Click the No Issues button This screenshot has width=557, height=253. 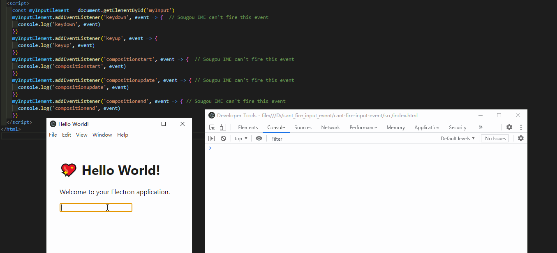pyautogui.click(x=495, y=139)
